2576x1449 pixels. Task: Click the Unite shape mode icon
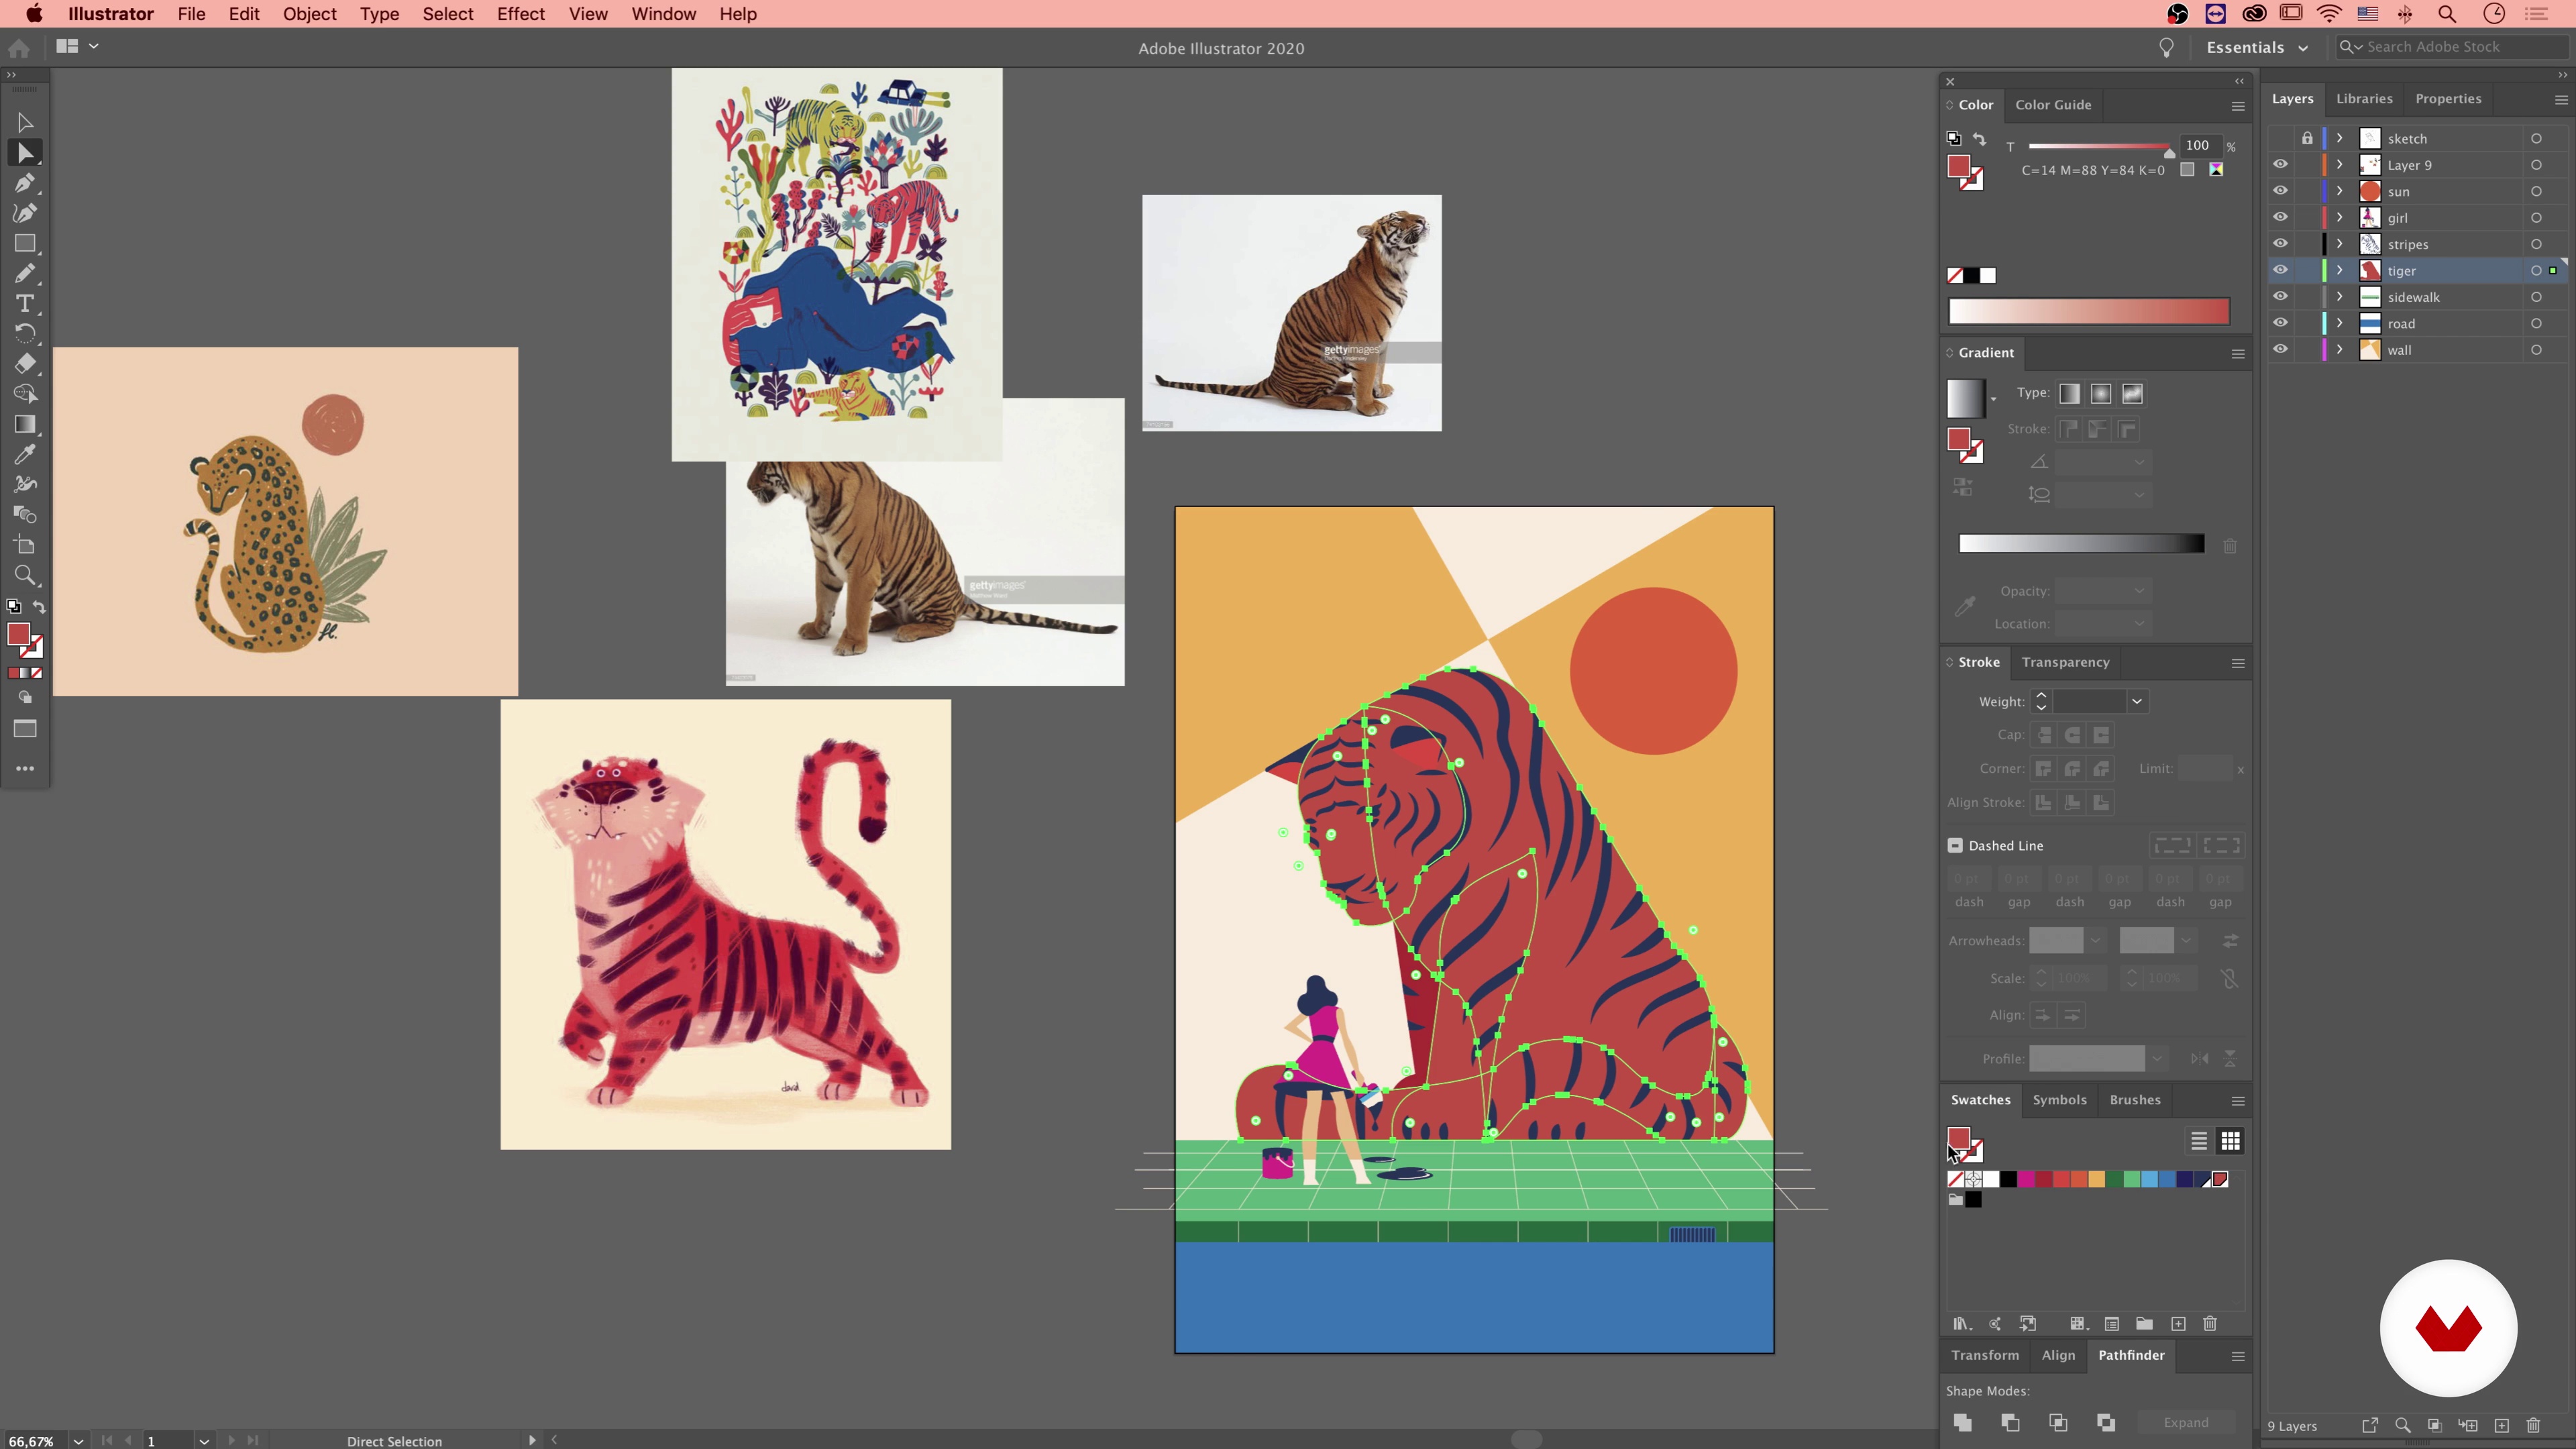pyautogui.click(x=1962, y=1423)
